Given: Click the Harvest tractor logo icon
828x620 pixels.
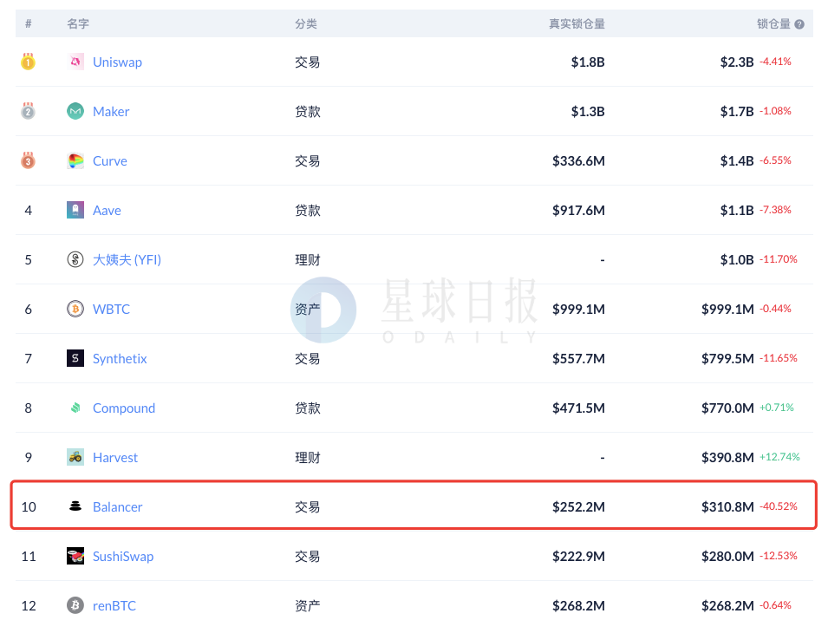Looking at the screenshot, I should [x=75, y=457].
